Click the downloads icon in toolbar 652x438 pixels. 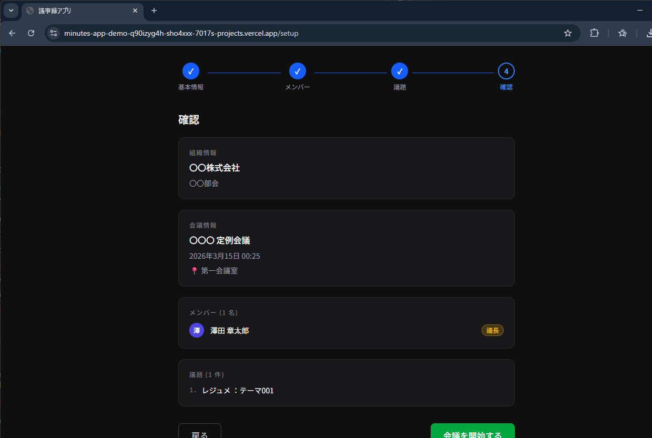pyautogui.click(x=647, y=33)
